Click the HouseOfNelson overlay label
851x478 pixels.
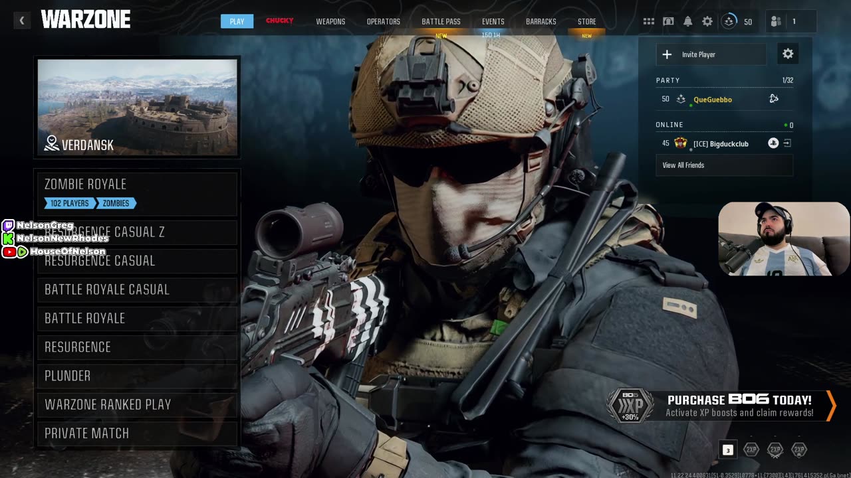pos(67,252)
